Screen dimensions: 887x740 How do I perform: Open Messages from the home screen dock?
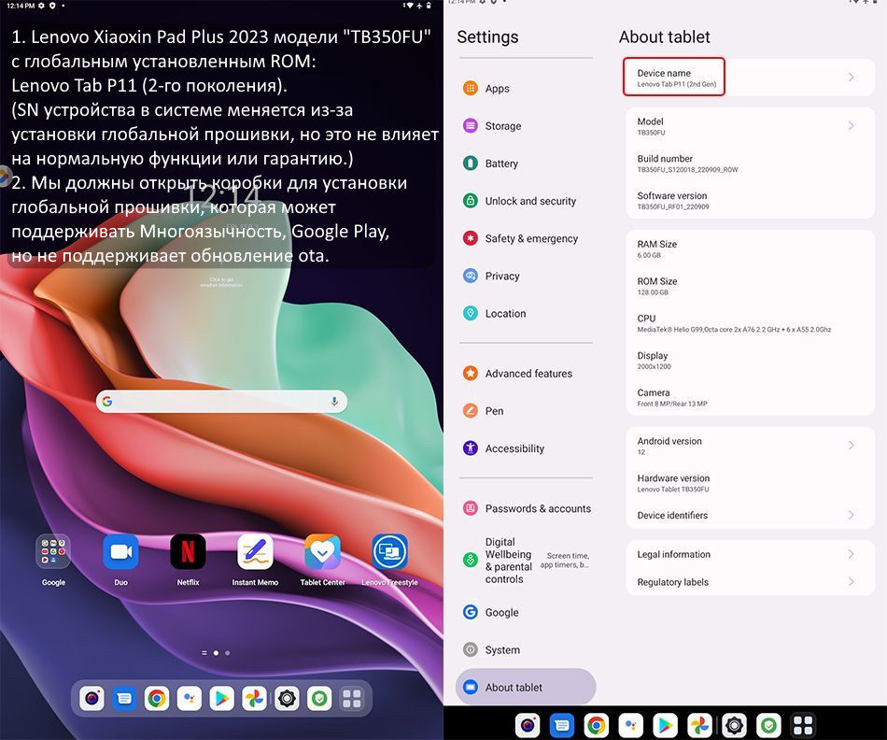pyautogui.click(x=124, y=699)
